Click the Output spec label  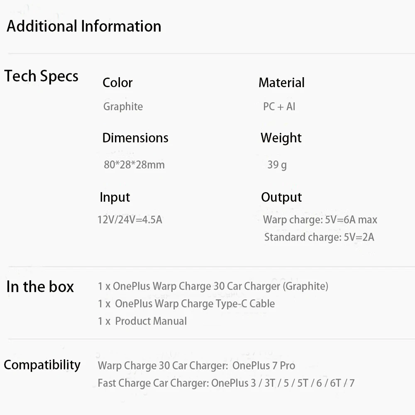tap(281, 197)
